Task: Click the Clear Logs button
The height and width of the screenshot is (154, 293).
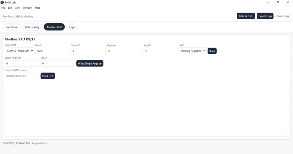Action: coord(283,16)
